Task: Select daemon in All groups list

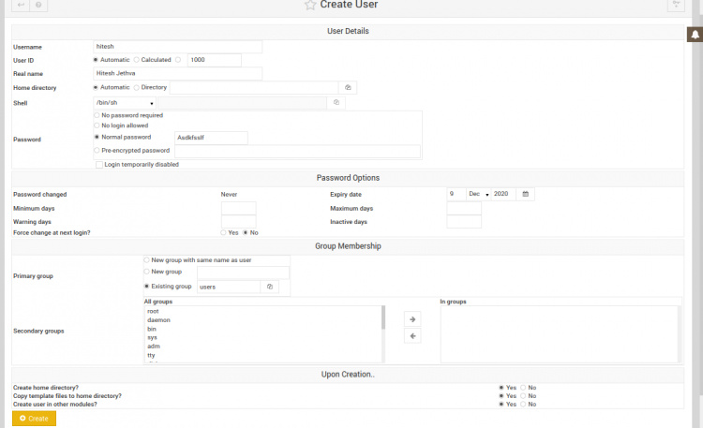Action: 158,320
